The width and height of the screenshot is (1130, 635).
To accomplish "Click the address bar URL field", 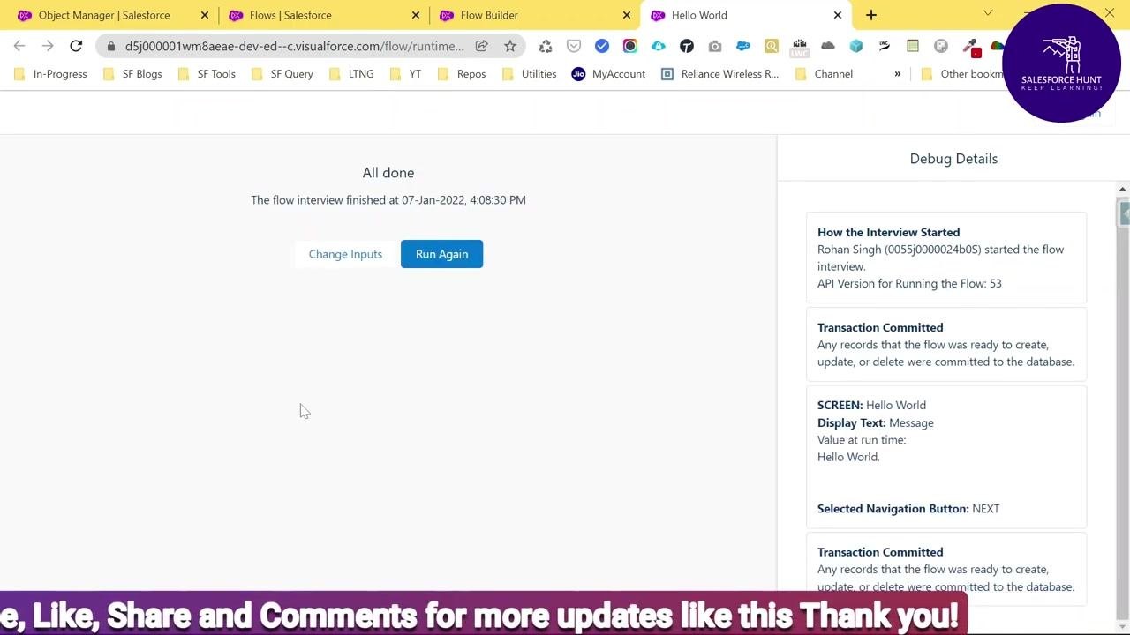I will pos(294,46).
